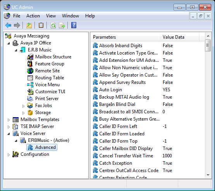Viewport: 215px width, 191px height.
Task: Click the puzzle icon beside Auto Login
Action: pos(95,90)
